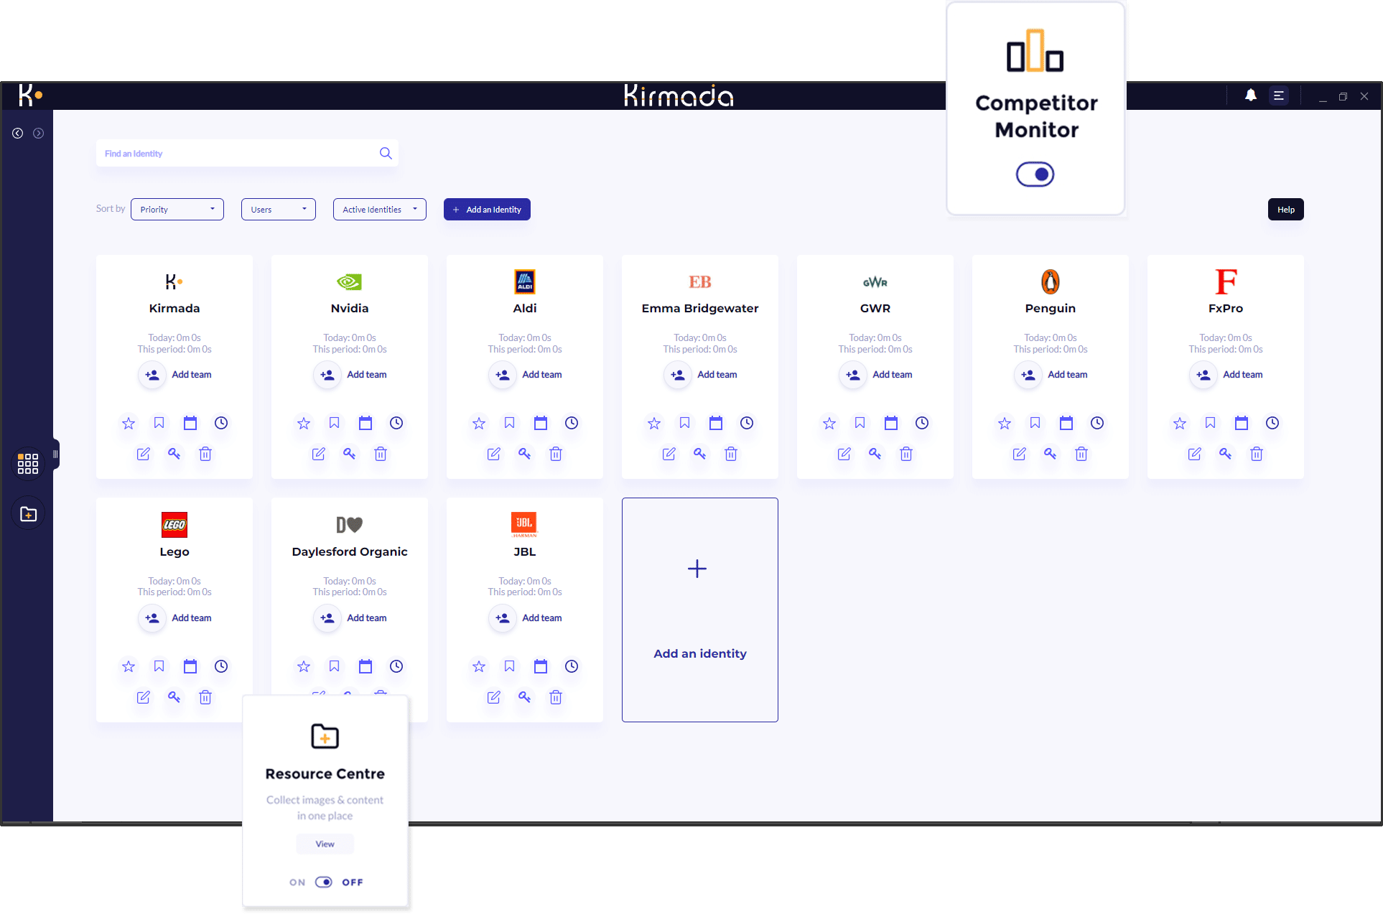Bookmark the Kirmada identity

[159, 423]
